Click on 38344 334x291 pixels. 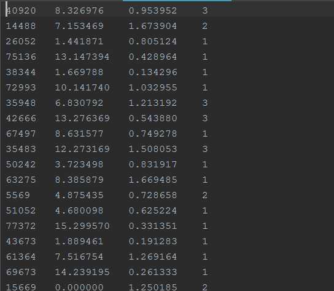point(21,72)
